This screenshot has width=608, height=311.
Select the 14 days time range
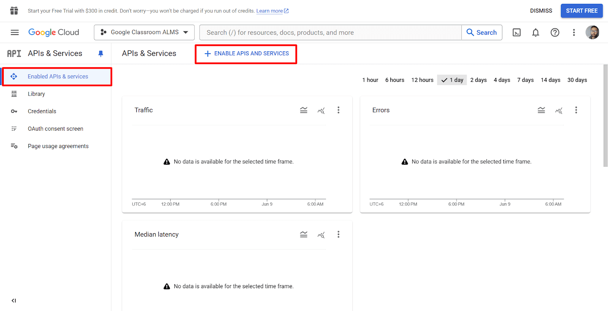(x=551, y=80)
